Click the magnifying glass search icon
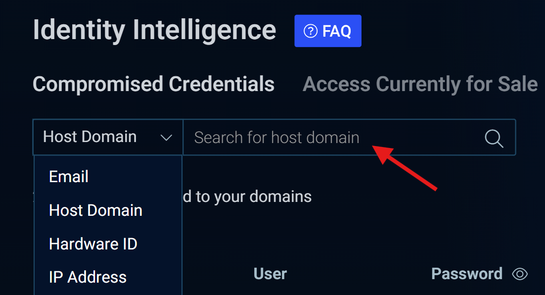The height and width of the screenshot is (295, 545). click(493, 138)
